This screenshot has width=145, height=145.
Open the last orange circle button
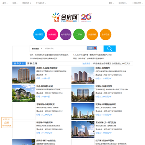point(106,35)
